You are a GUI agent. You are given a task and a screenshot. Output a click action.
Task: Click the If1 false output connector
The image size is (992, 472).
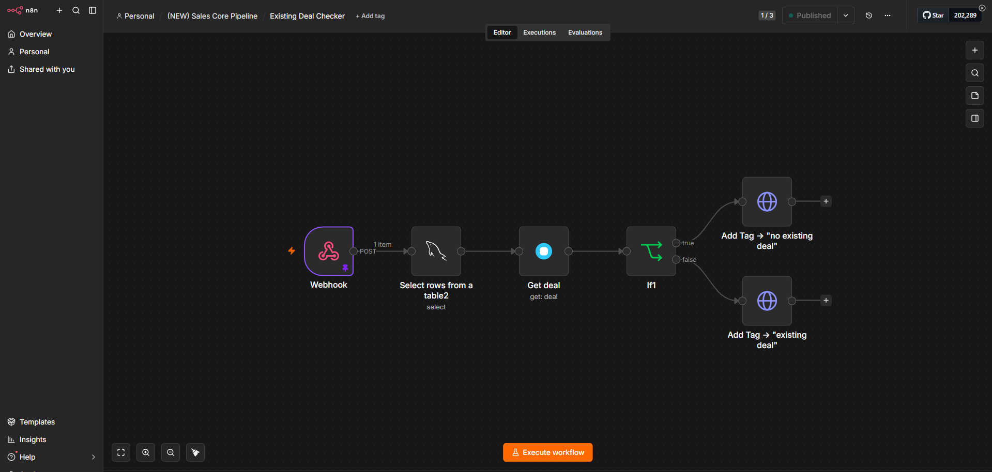pos(676,259)
